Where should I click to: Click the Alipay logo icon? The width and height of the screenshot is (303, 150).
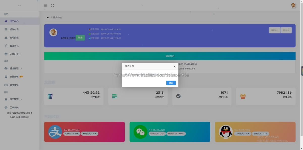tap(55, 132)
